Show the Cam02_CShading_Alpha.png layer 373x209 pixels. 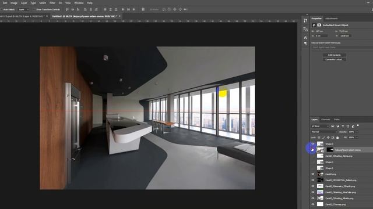pos(313,156)
